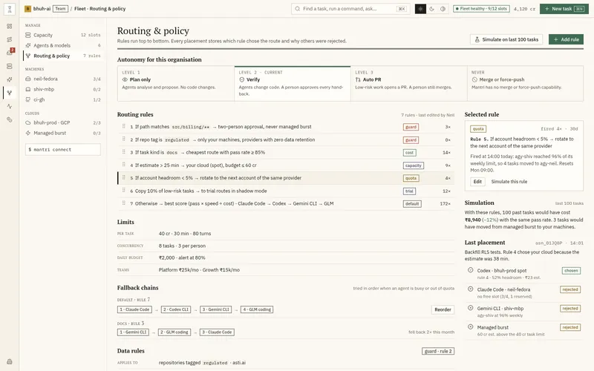Image resolution: width=594 pixels, height=371 pixels.
Task: Select the Claude Code - neil-fedora rejected placement
Action: pyautogui.click(x=524, y=292)
